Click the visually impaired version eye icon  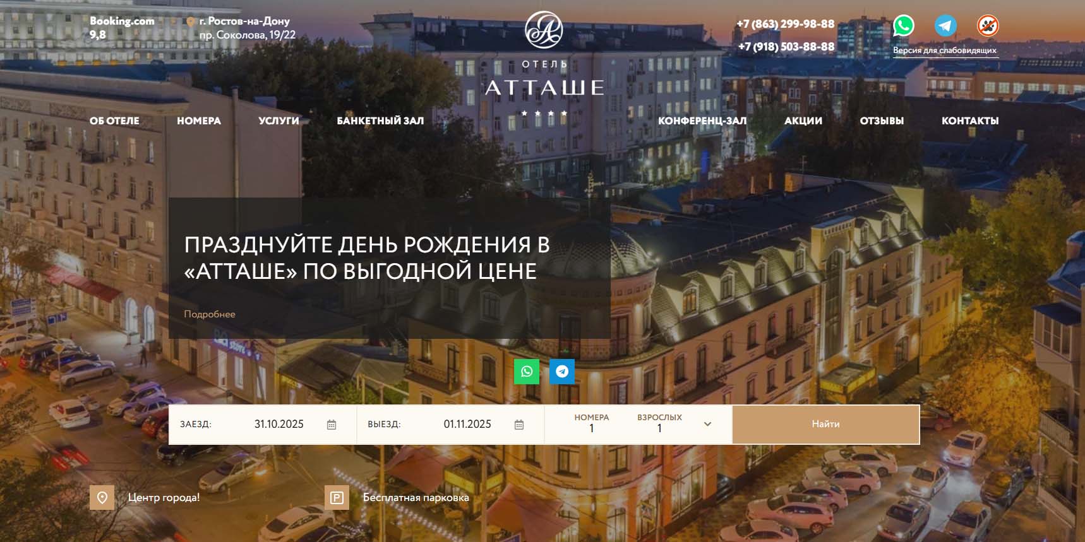pos(988,26)
